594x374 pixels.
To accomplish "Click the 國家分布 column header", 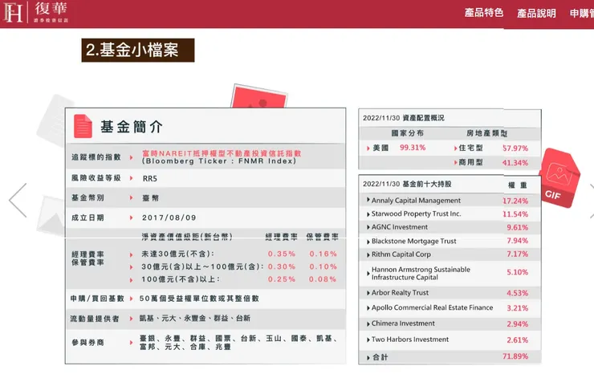I will pyautogui.click(x=408, y=133).
